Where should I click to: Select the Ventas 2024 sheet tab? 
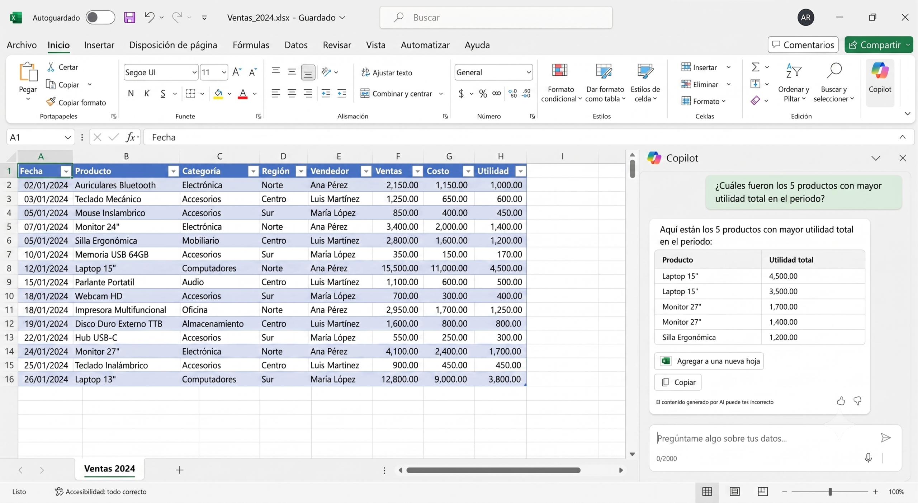pyautogui.click(x=109, y=469)
